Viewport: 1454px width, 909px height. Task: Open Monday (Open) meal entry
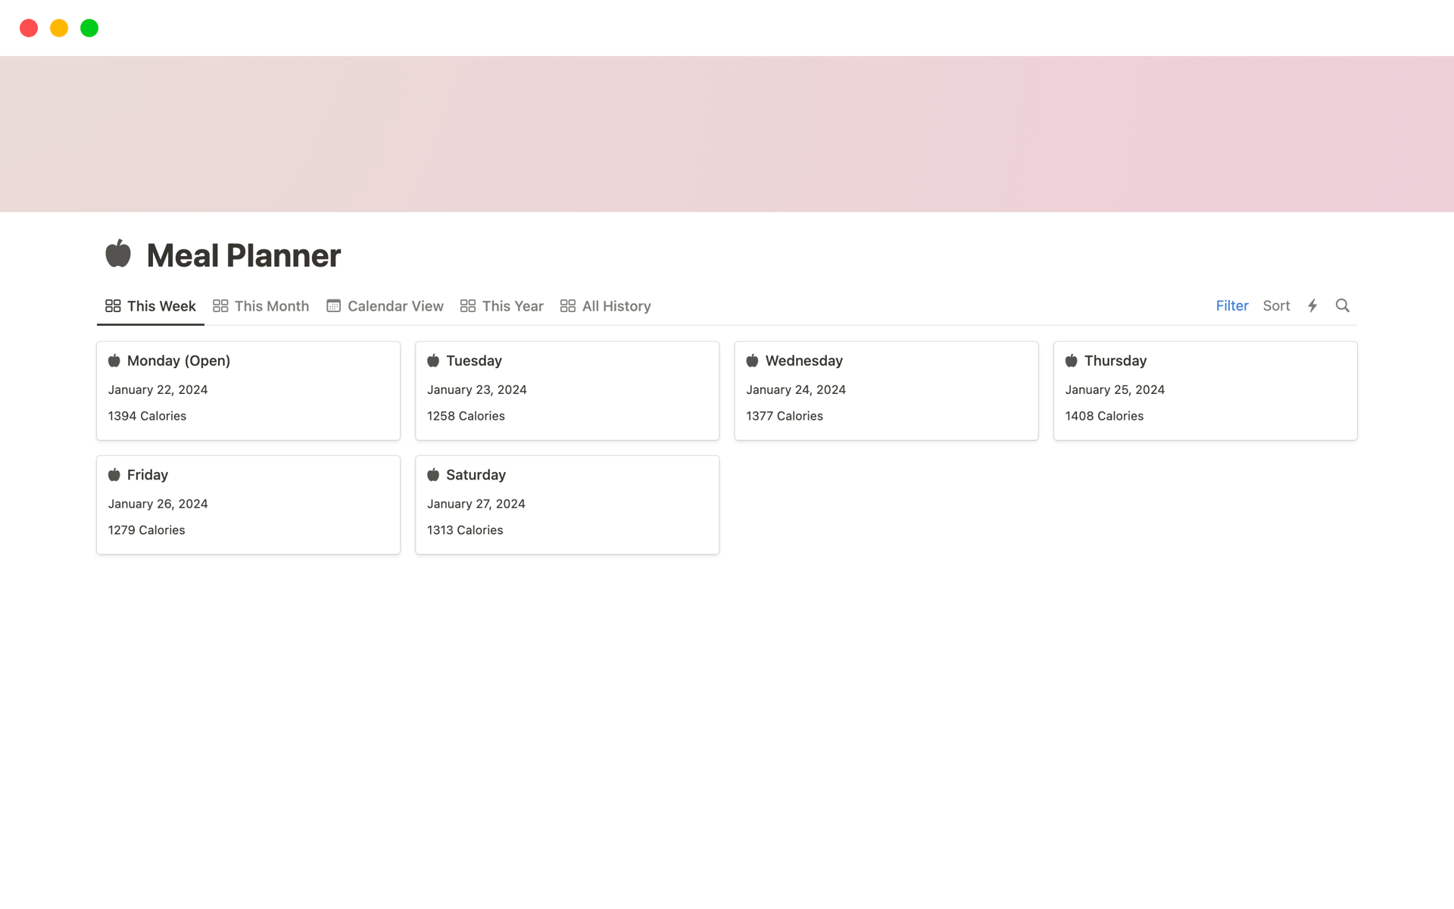point(178,361)
